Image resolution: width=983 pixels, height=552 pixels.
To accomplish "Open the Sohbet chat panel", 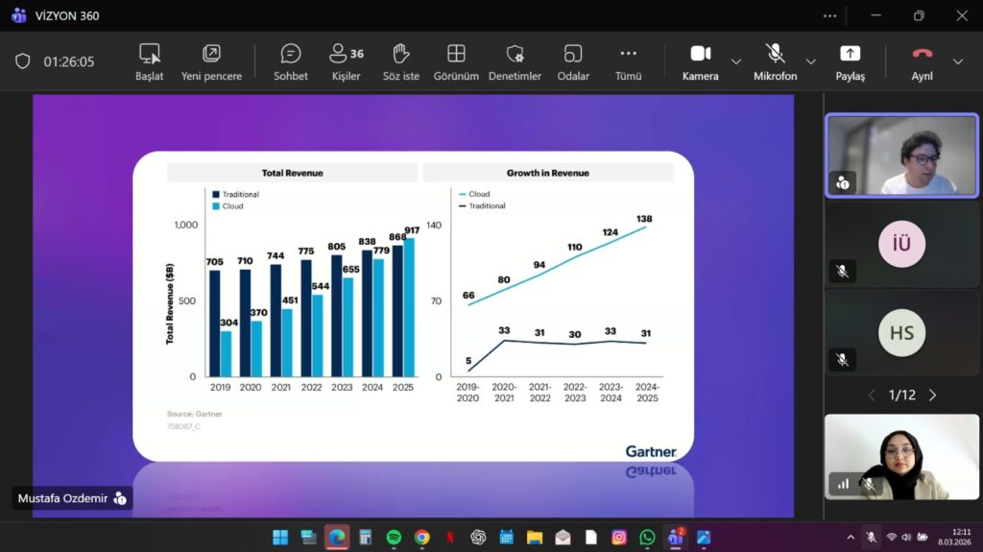I will pyautogui.click(x=290, y=61).
